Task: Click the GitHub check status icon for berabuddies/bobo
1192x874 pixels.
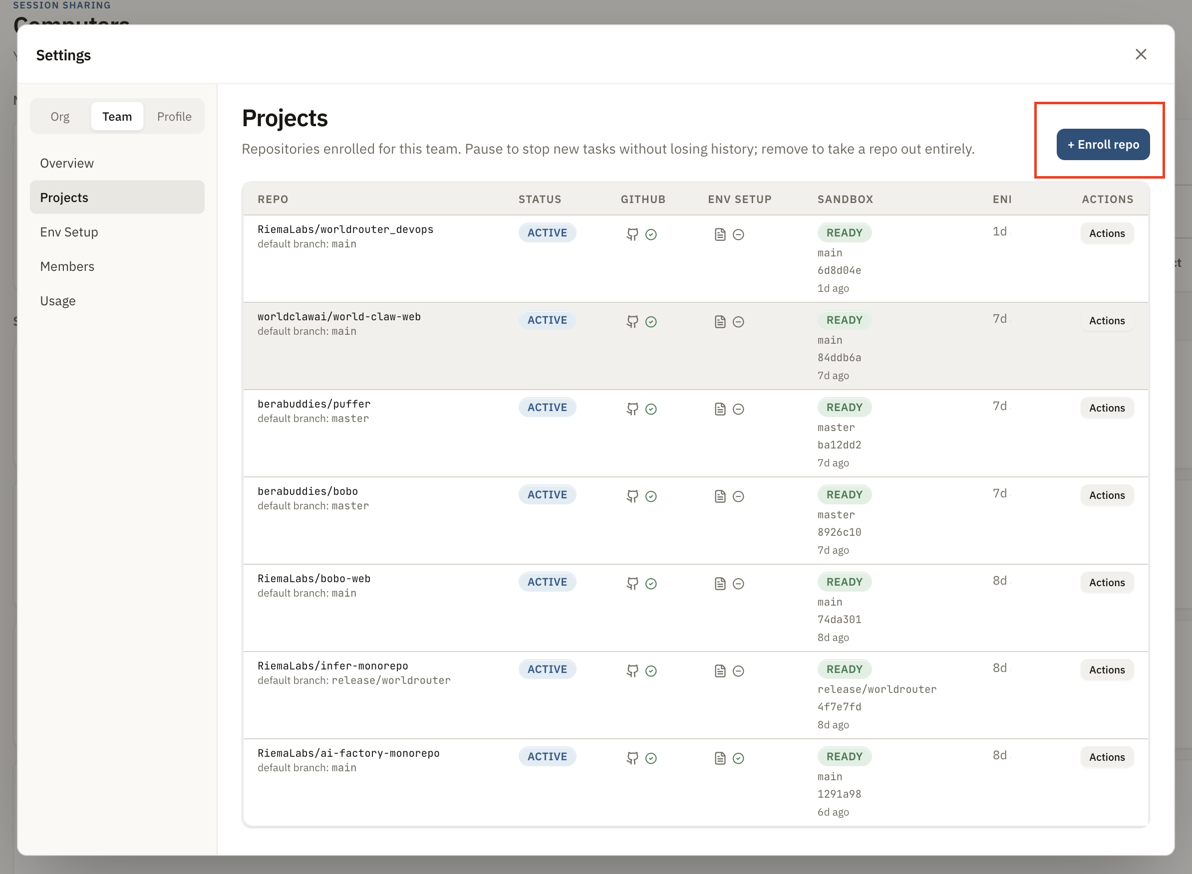Action: 651,496
